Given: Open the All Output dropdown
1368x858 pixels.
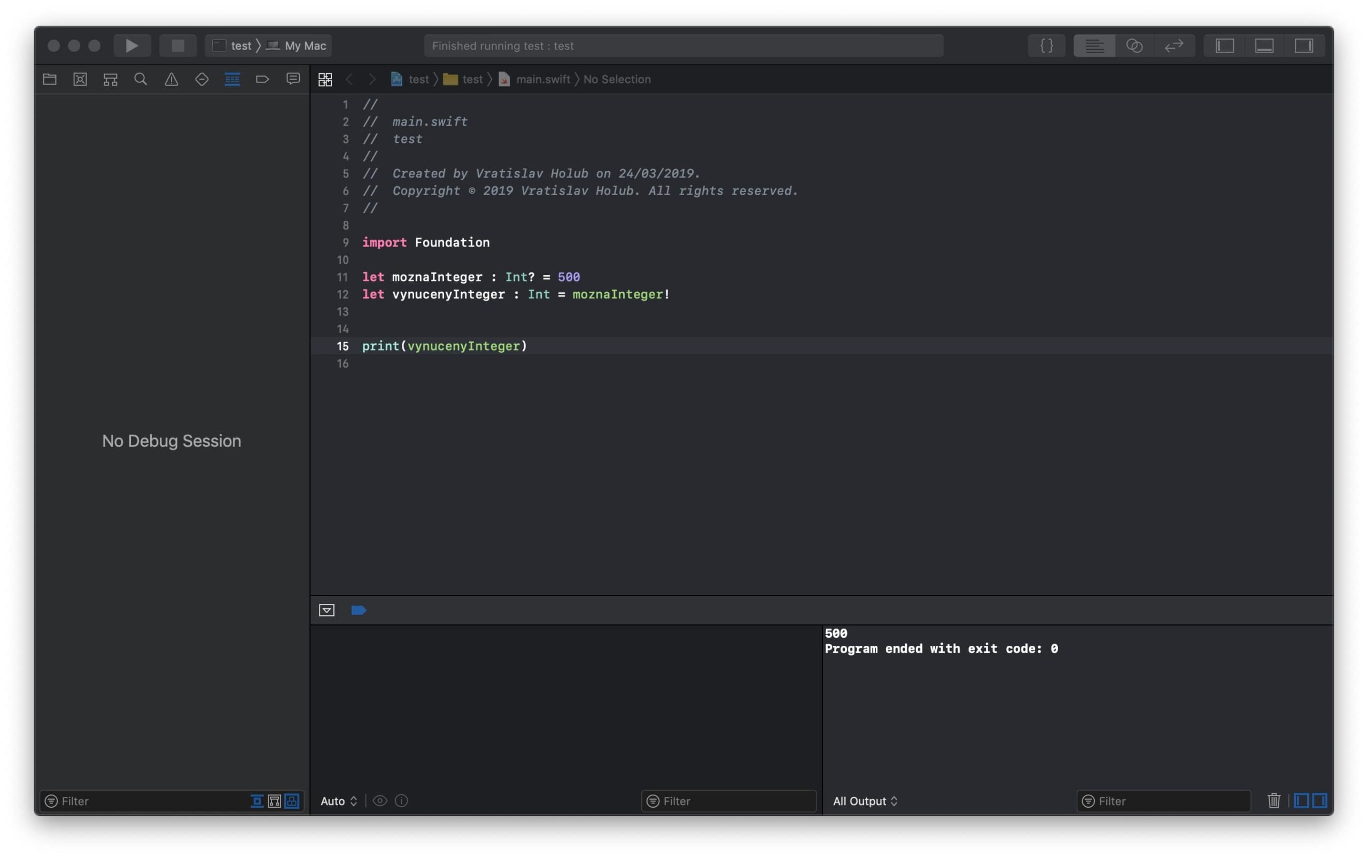Looking at the screenshot, I should click(865, 801).
